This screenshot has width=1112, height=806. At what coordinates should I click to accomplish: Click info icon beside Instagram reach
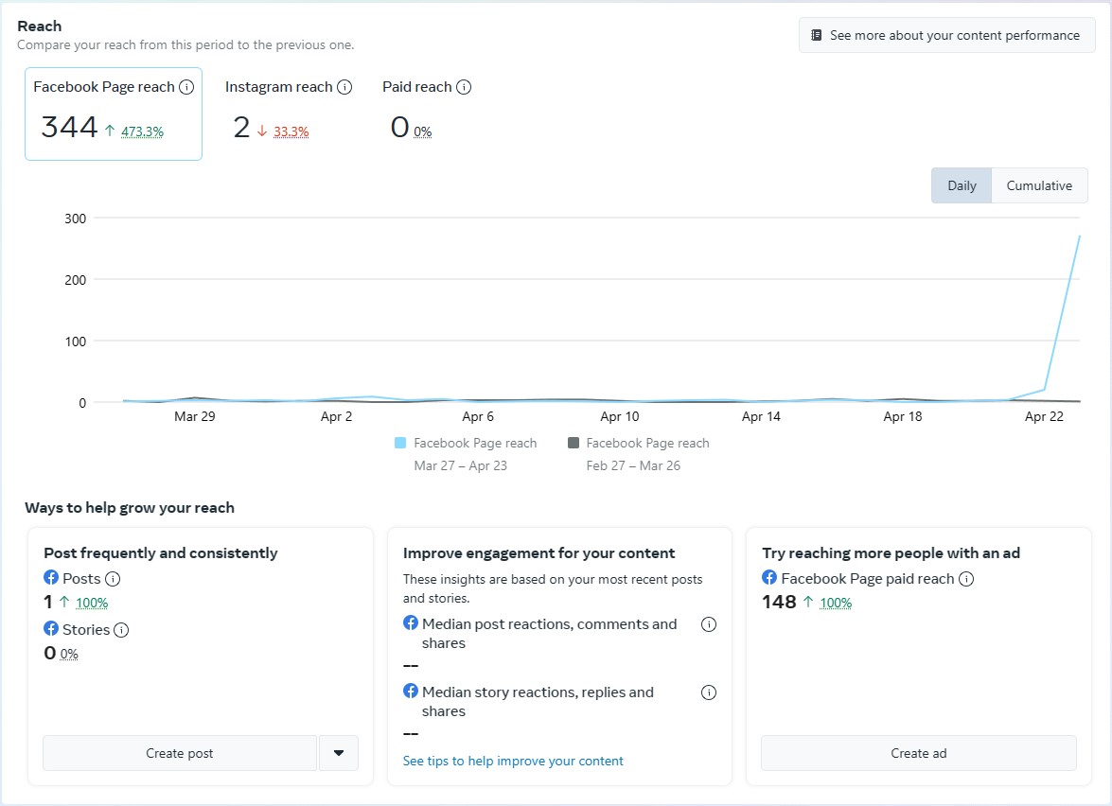344,87
